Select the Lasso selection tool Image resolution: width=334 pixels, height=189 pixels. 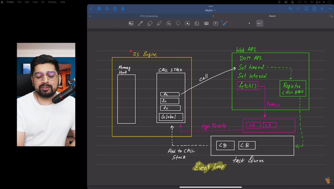[178, 23]
